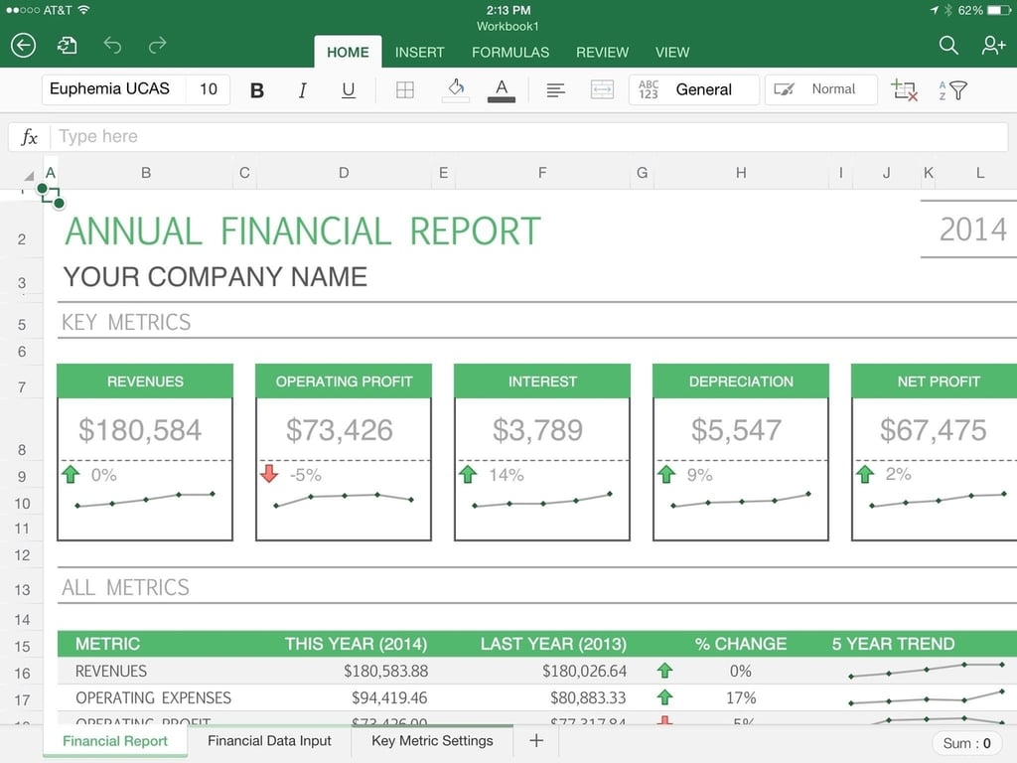Open the file save options icon
1017x763 pixels.
(67, 46)
